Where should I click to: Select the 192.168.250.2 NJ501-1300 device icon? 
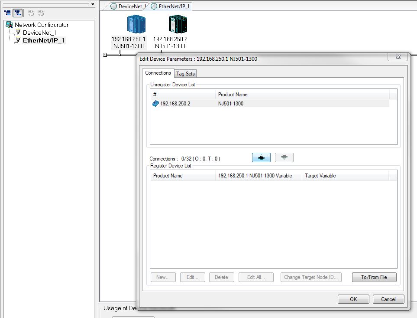[178, 24]
